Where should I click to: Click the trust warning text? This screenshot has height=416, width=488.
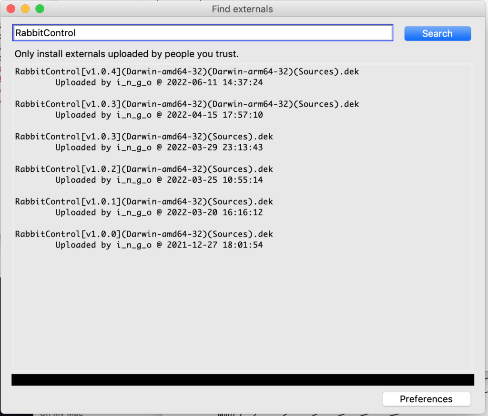[x=126, y=54]
